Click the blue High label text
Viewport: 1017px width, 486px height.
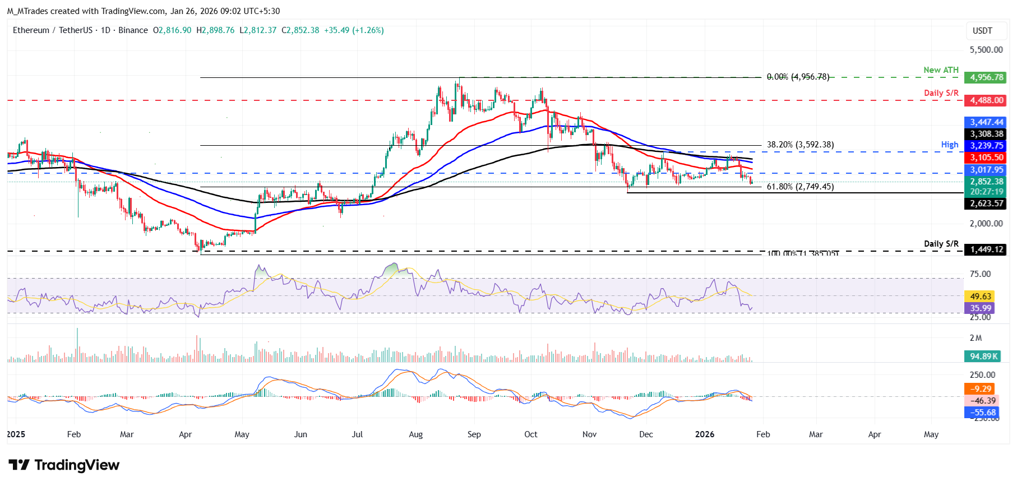click(x=950, y=145)
